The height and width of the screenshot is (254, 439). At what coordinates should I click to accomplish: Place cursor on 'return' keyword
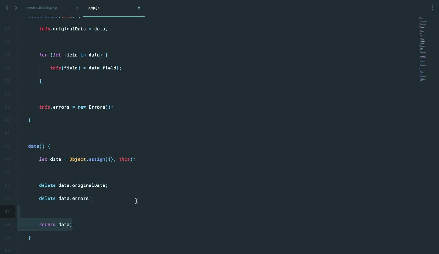click(x=47, y=225)
